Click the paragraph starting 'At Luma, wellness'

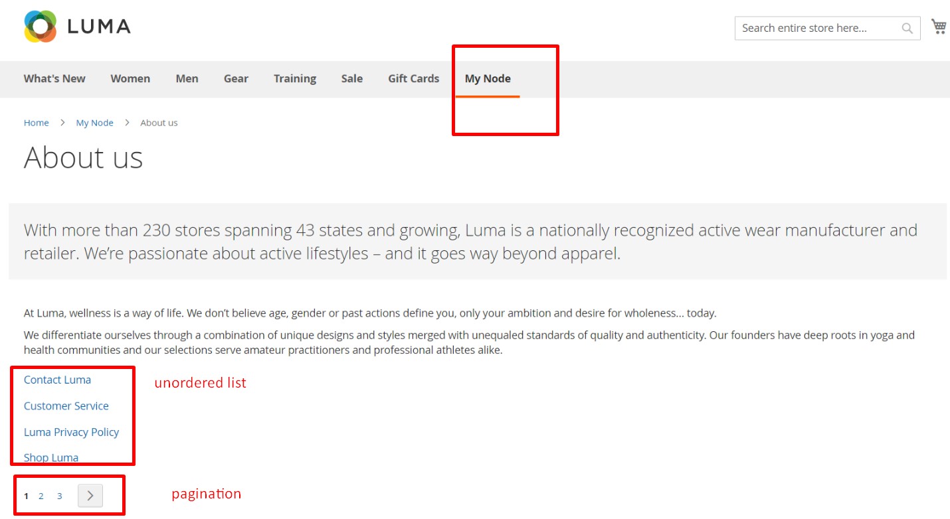370,313
